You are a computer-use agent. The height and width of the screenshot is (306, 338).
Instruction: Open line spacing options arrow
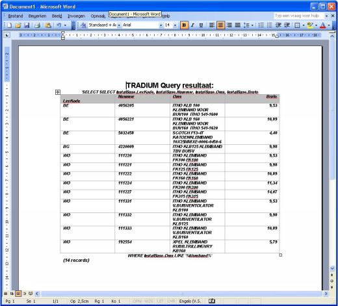252,25
